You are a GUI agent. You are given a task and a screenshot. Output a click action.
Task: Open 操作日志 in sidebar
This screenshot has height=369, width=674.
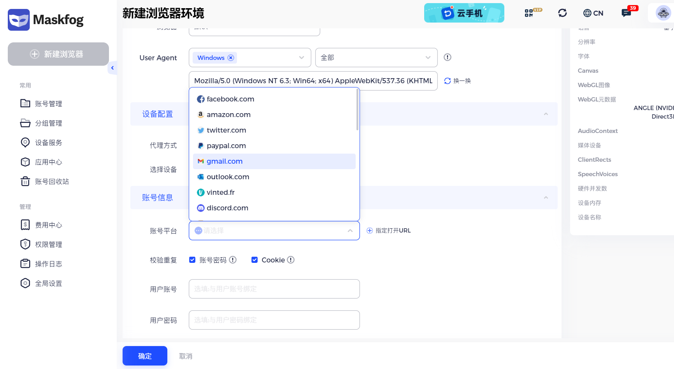tap(41, 264)
